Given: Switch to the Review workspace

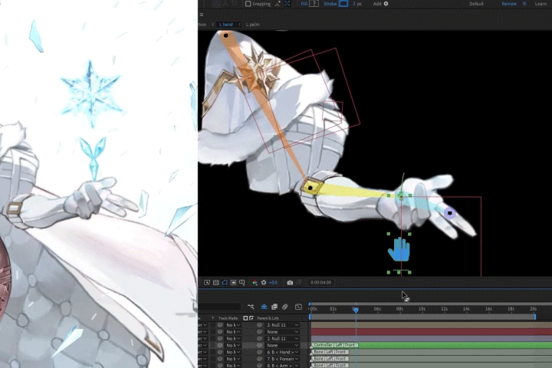Looking at the screenshot, I should [x=509, y=4].
